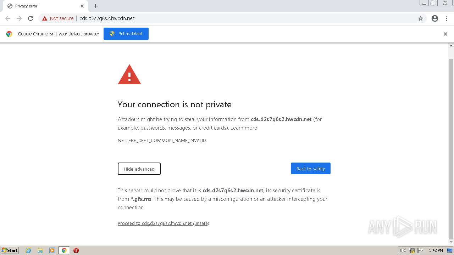Open a new tab with the plus button

point(96,6)
